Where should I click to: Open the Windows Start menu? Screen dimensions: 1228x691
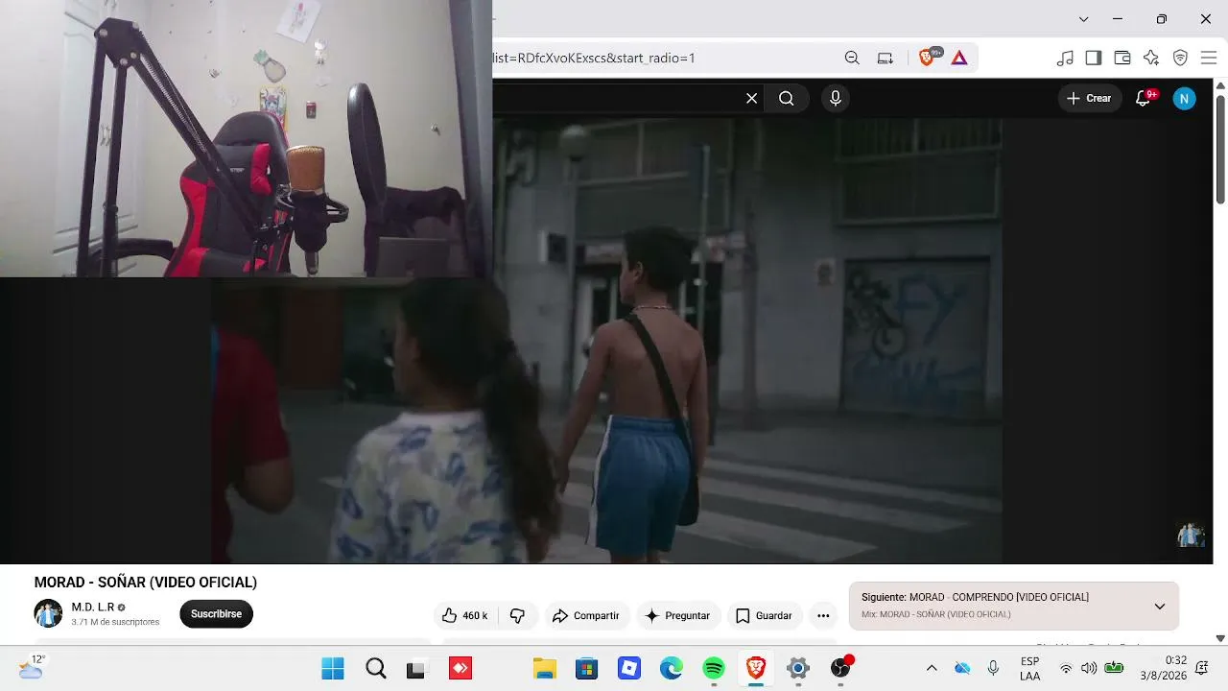coord(333,669)
